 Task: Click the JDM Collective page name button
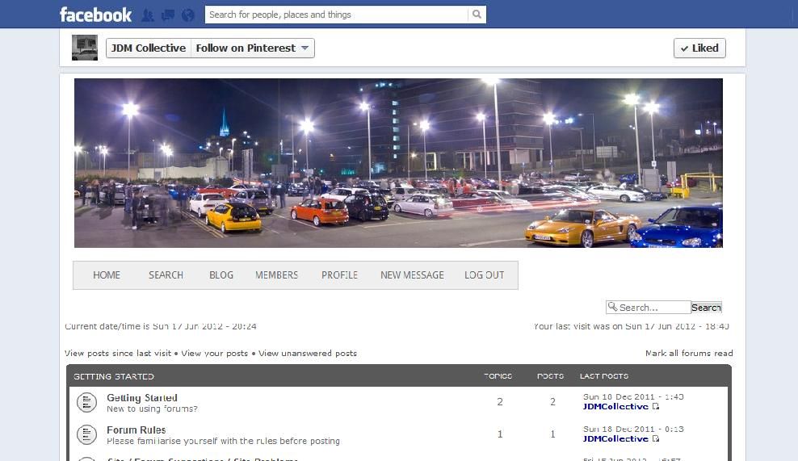148,48
